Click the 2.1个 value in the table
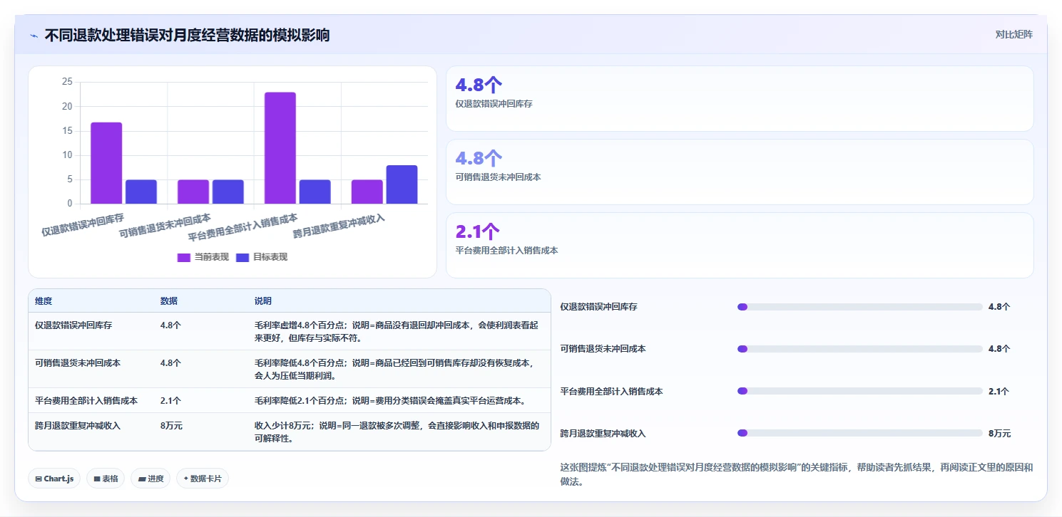This screenshot has width=1062, height=517. 170,401
